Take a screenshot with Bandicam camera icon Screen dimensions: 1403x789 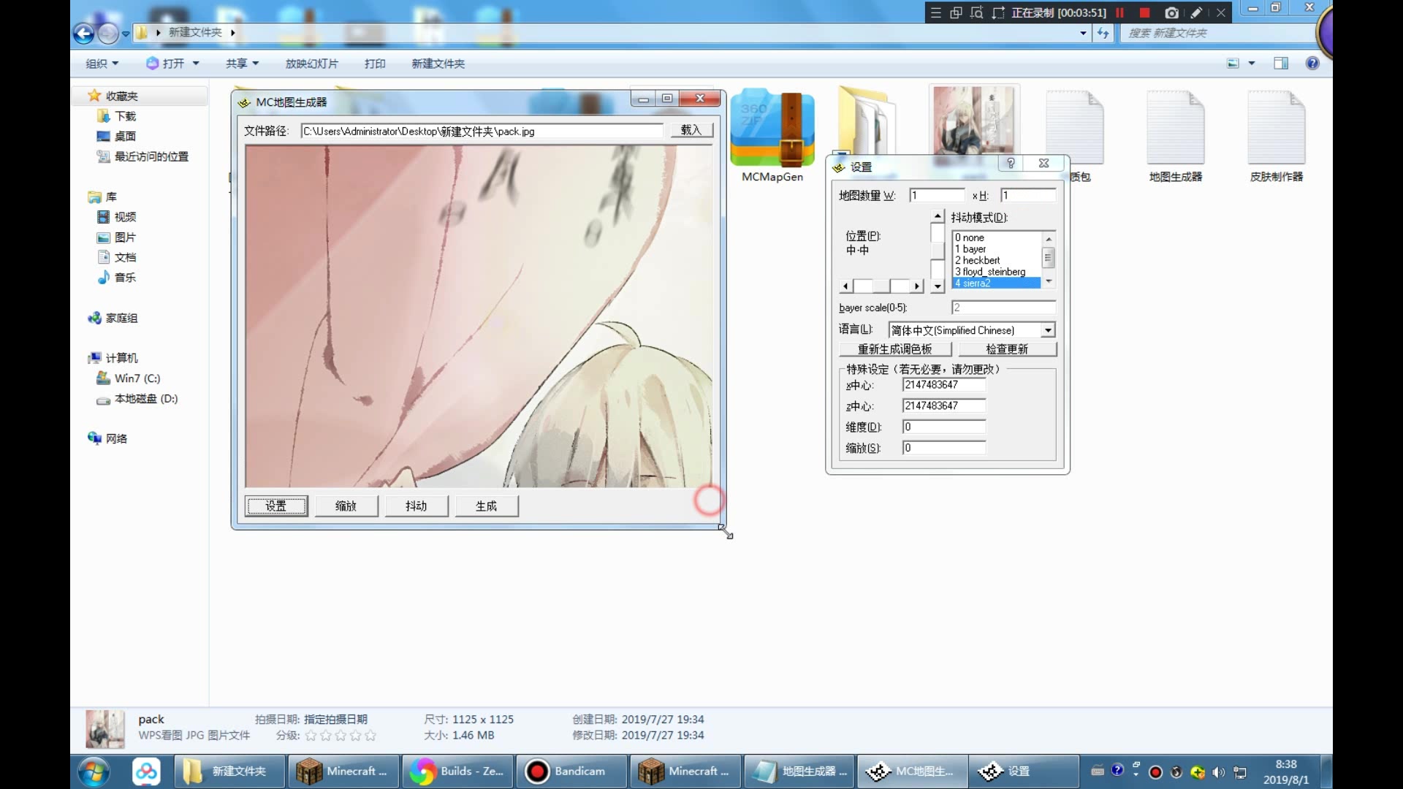tap(1171, 12)
